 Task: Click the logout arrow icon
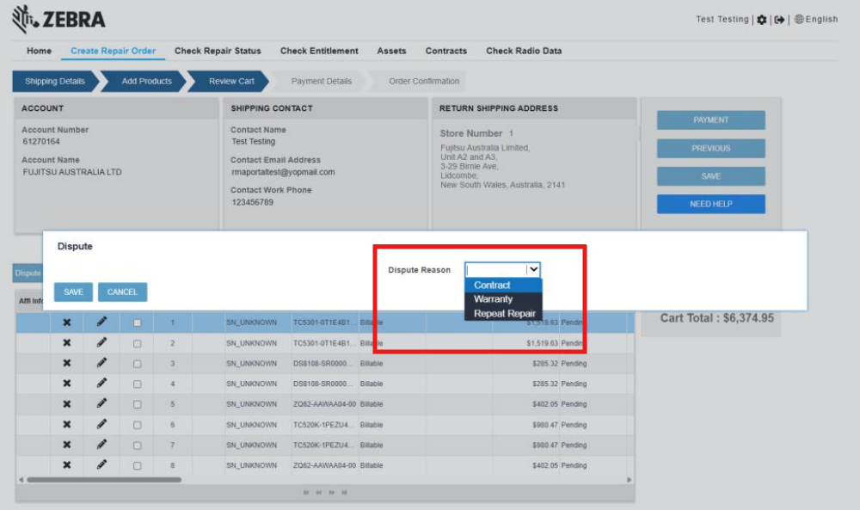pos(779,20)
